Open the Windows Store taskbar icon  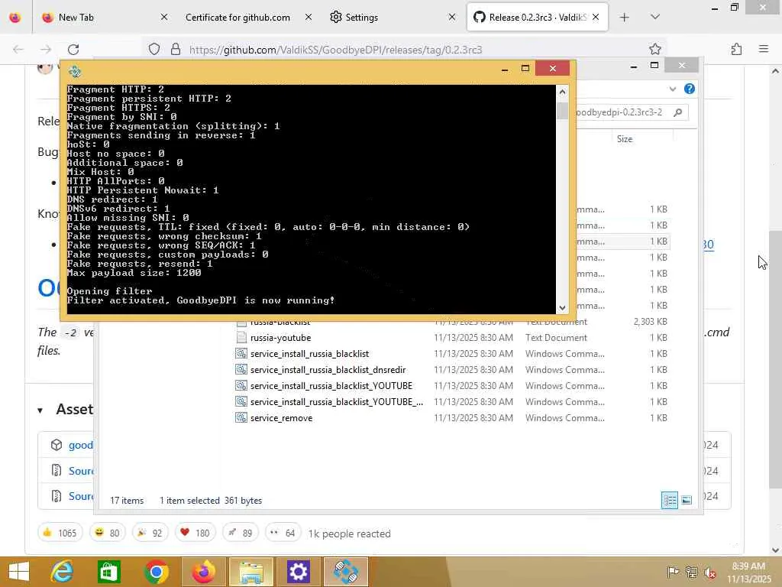[x=108, y=572]
